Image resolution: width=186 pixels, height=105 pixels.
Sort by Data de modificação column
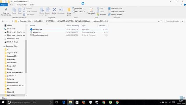click(73, 25)
